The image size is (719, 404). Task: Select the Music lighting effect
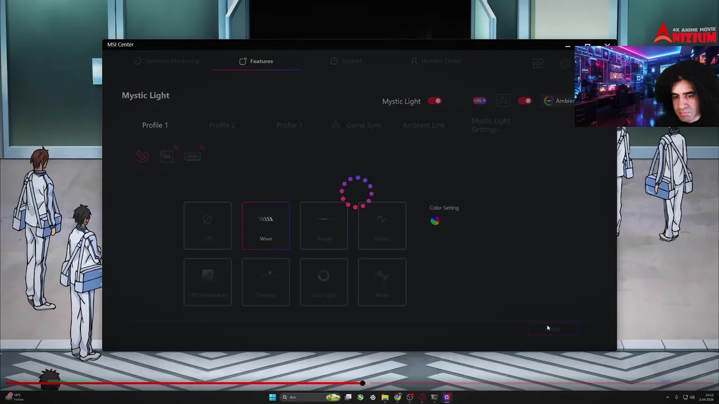[382, 282]
